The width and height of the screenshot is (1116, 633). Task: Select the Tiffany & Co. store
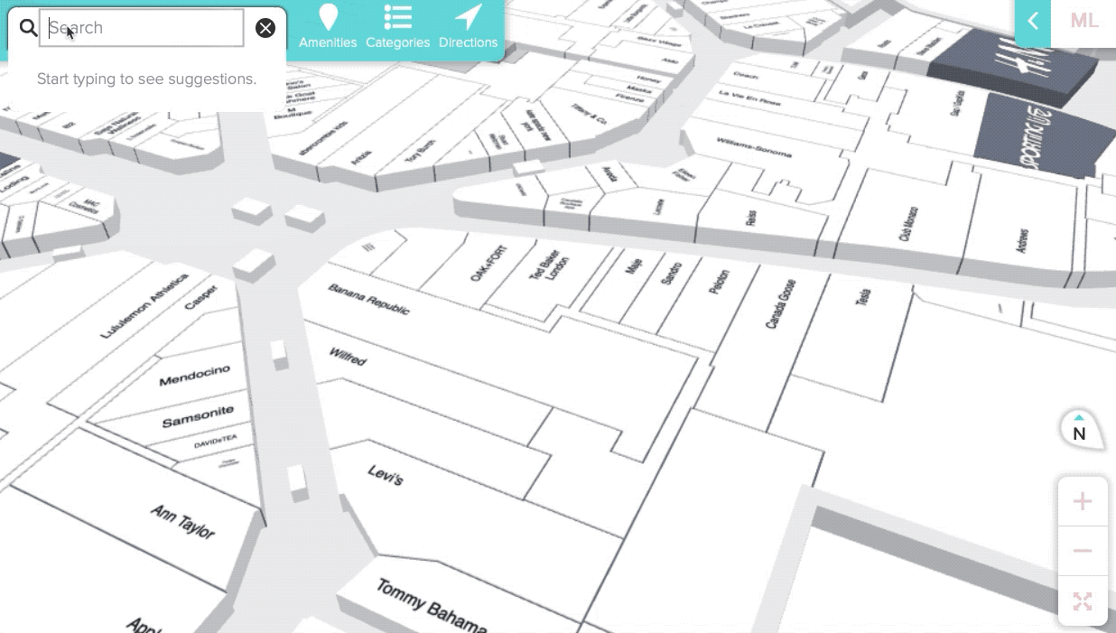pyautogui.click(x=589, y=114)
